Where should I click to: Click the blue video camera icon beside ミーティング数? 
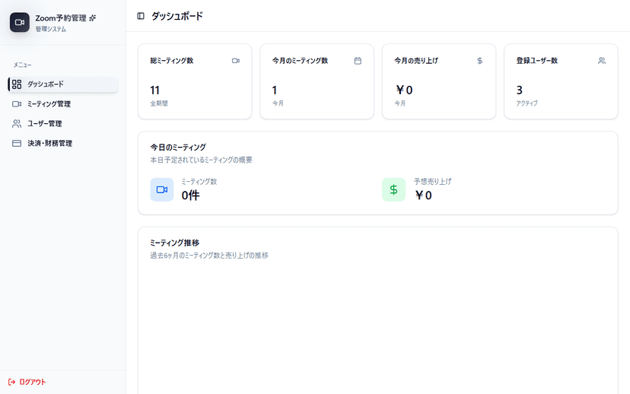162,189
